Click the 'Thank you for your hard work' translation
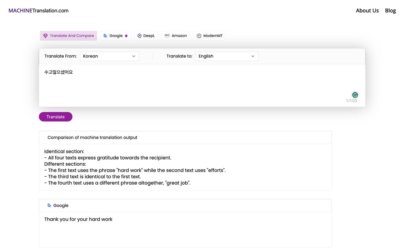This screenshot has width=413, height=248. tap(78, 219)
